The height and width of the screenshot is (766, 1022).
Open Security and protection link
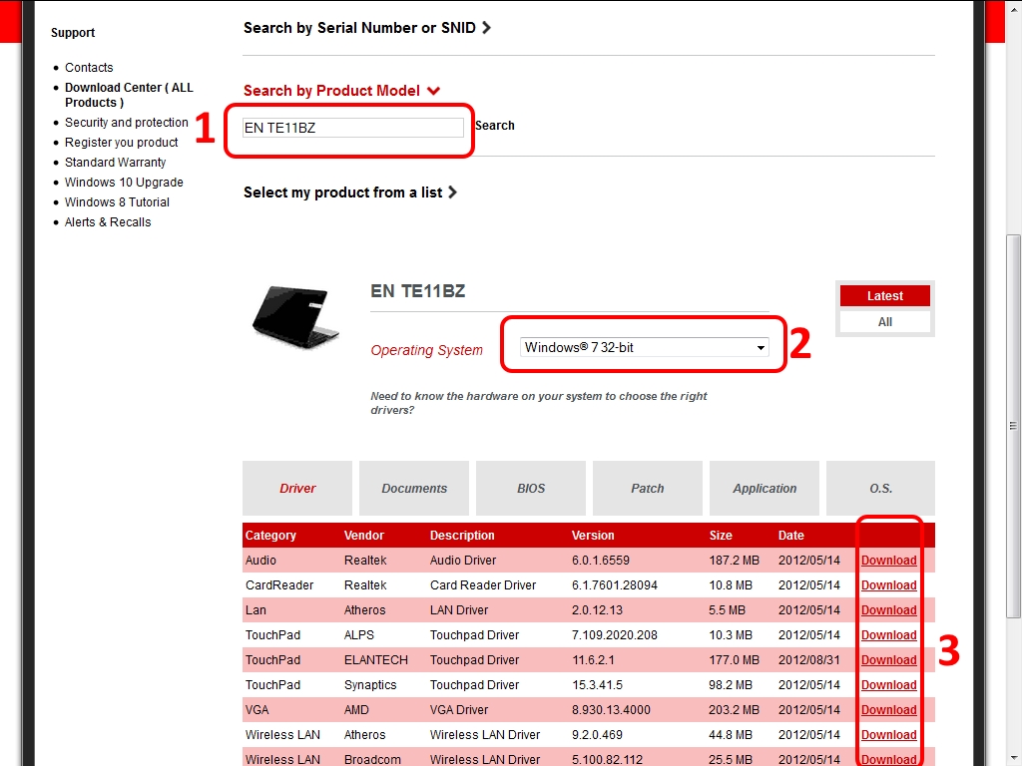pyautogui.click(x=127, y=123)
